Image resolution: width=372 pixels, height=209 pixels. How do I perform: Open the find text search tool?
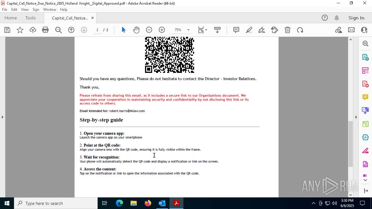pos(58,30)
